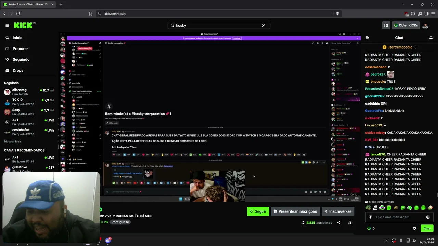
Task: Click username usertremdoodio at chat top
Action: tap(400, 47)
